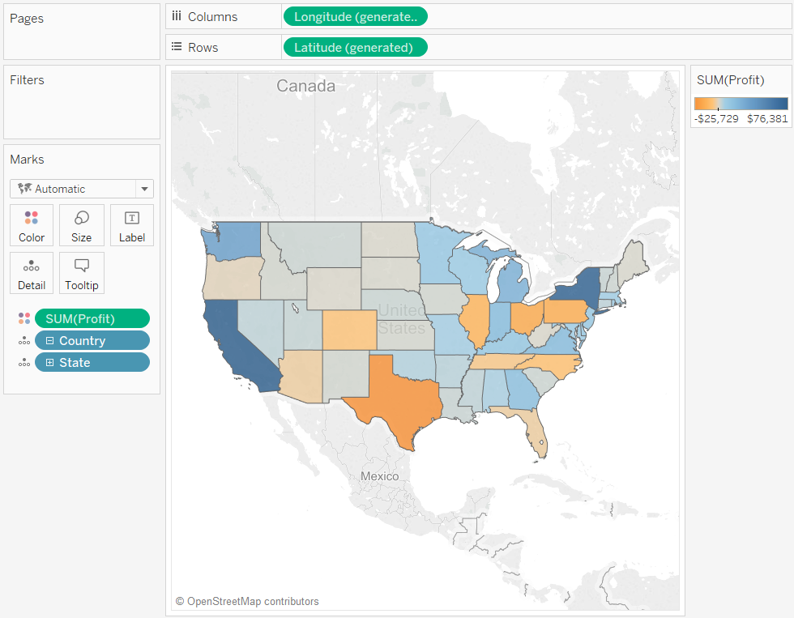Click the SUM(Profit) color legend gradient
The image size is (794, 618).
(741, 104)
